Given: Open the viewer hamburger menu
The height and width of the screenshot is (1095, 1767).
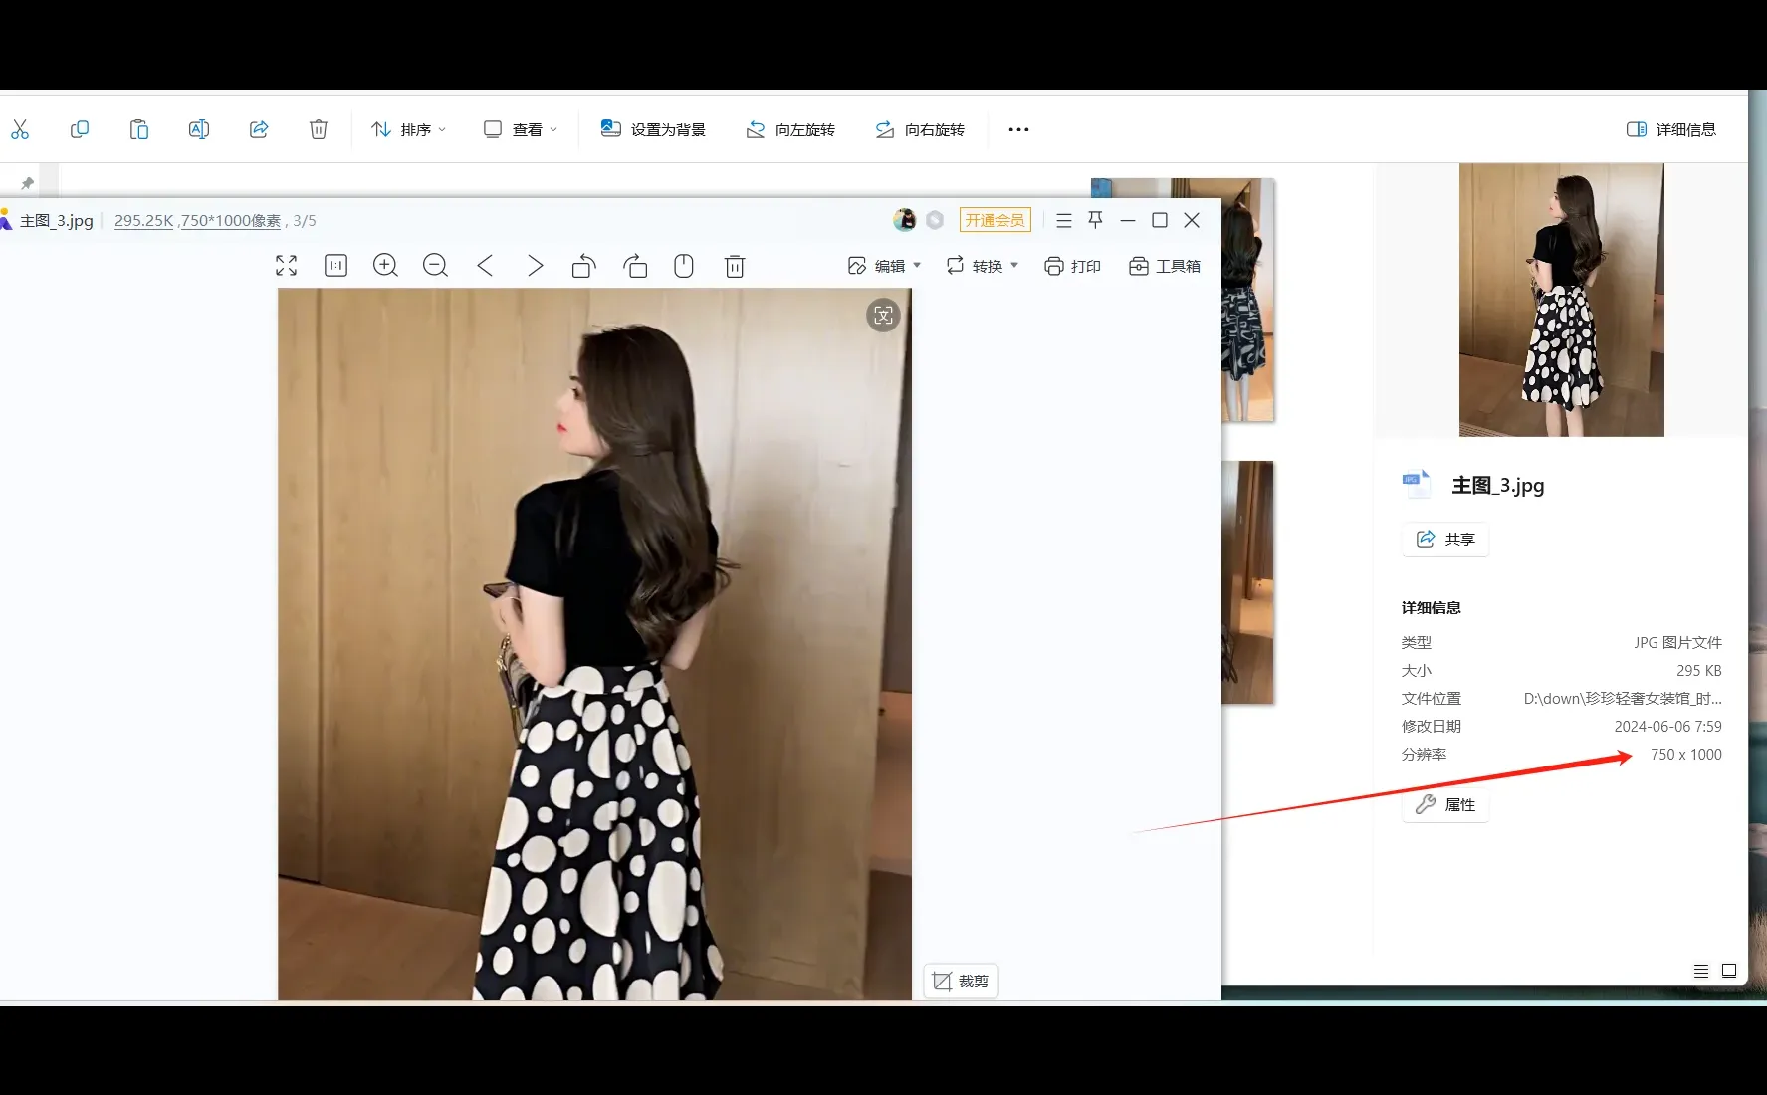Looking at the screenshot, I should (x=1064, y=220).
